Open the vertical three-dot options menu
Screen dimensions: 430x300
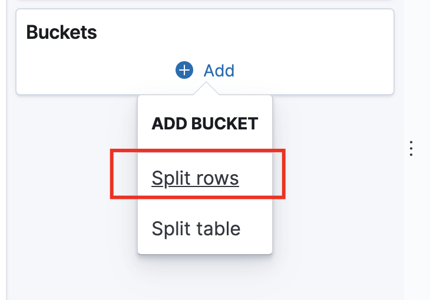pyautogui.click(x=411, y=148)
